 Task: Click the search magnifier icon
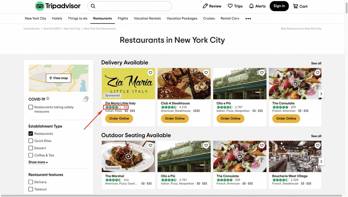click(93, 6)
